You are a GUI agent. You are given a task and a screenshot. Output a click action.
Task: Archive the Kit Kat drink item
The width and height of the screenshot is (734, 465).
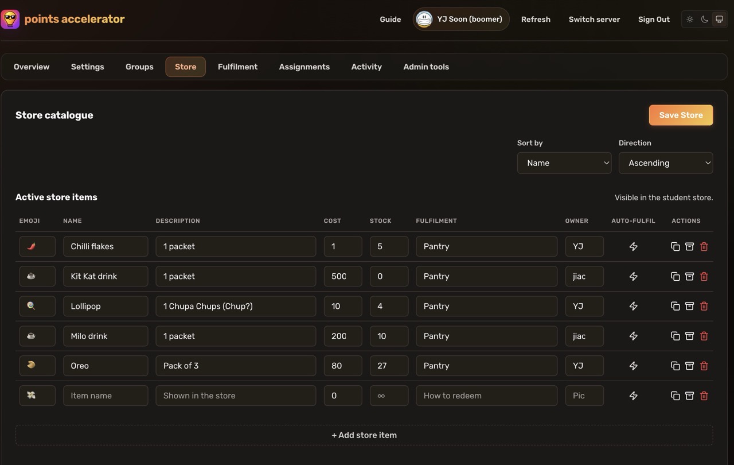689,276
